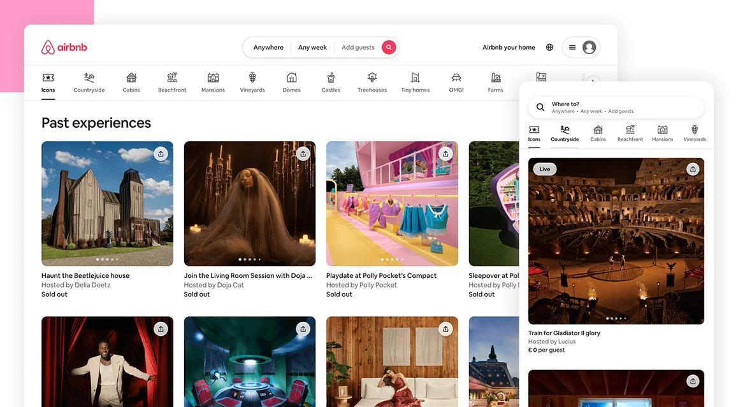Open Train for Gladiator II glory title
This screenshot has width=738, height=407.
[x=564, y=333]
